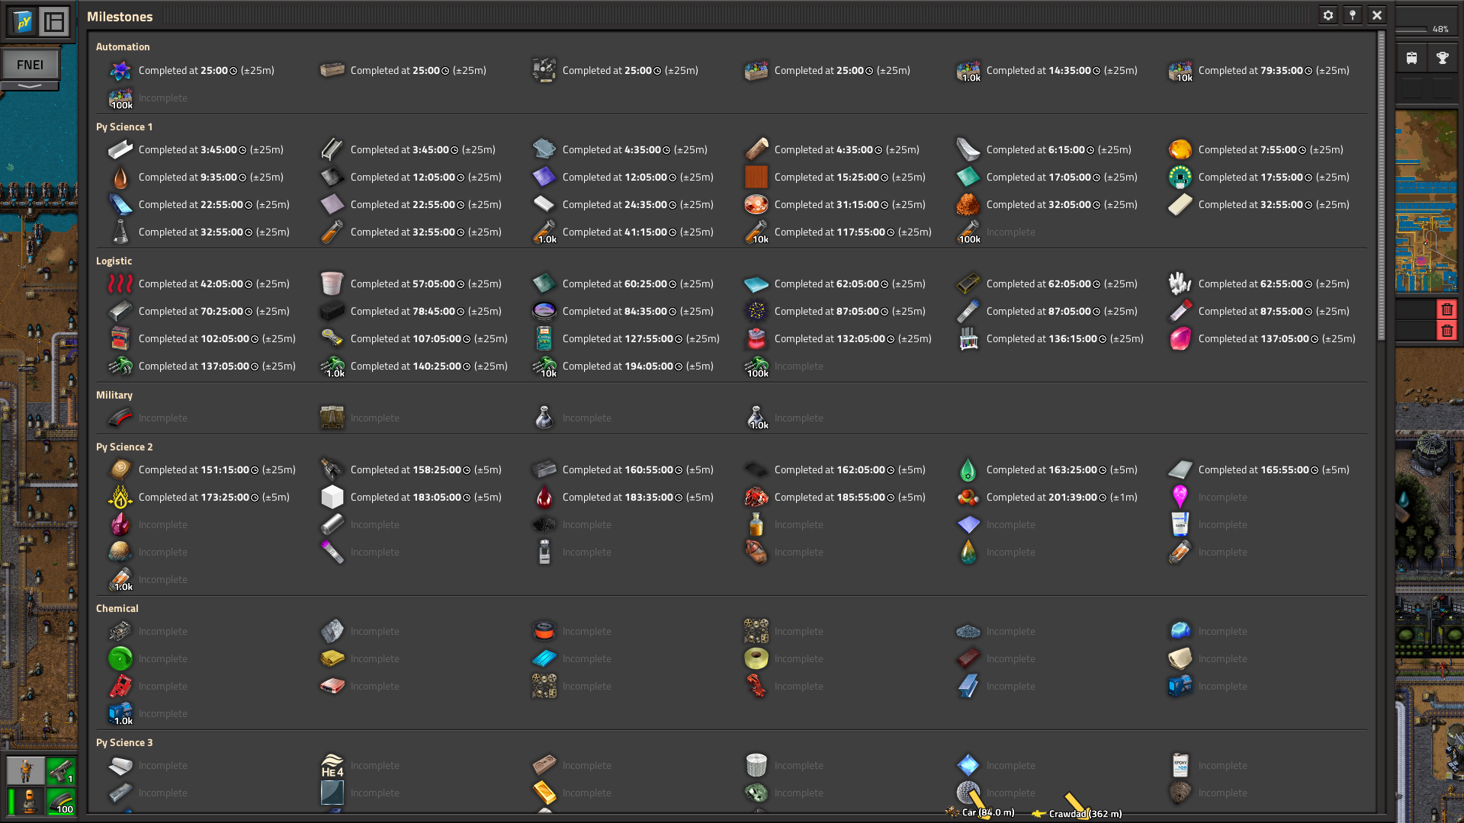Click the gold ingot Py Science 3 icon
Screen dimensions: 1464x823
point(544,793)
